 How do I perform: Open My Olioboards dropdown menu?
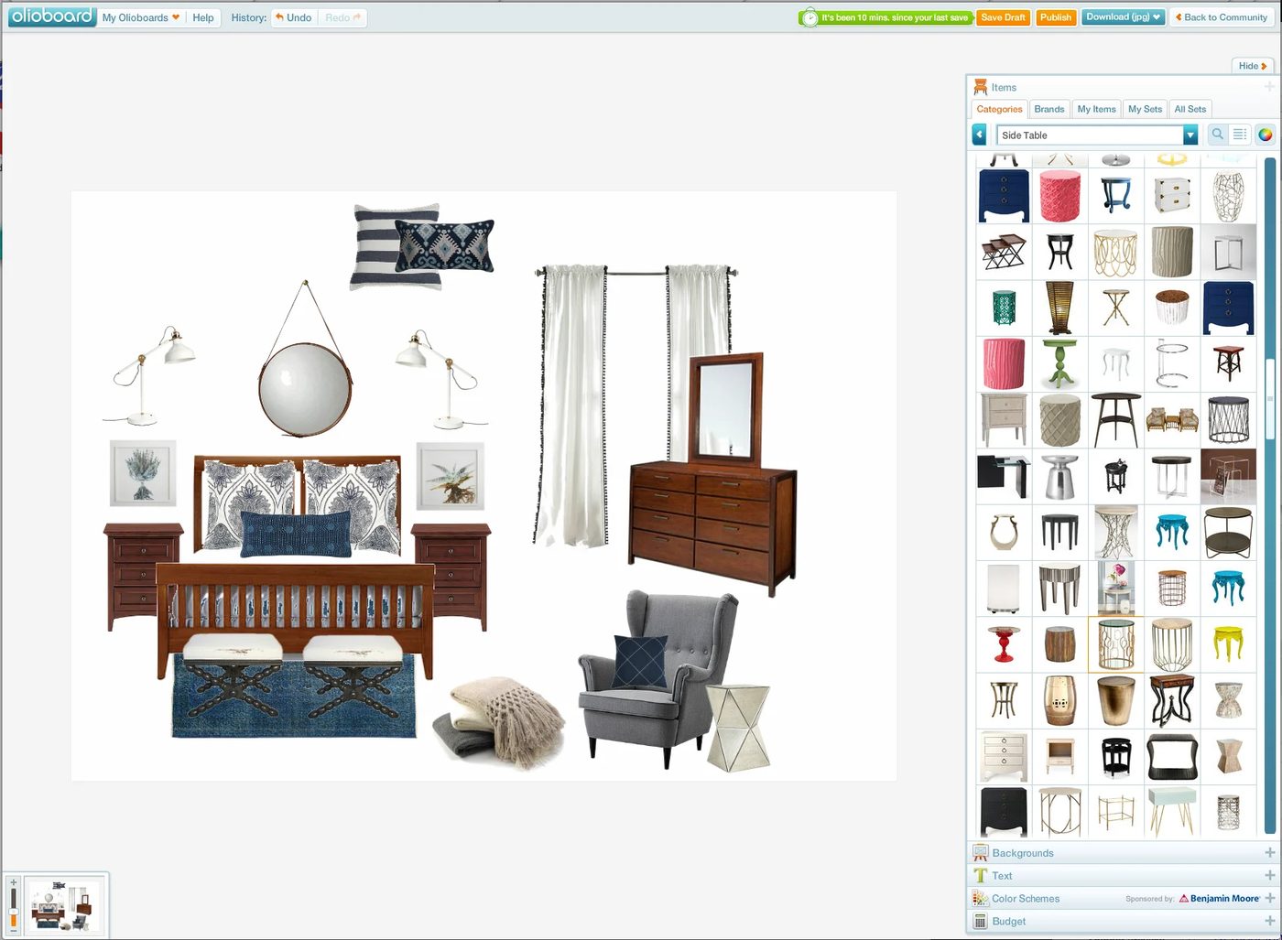(141, 17)
